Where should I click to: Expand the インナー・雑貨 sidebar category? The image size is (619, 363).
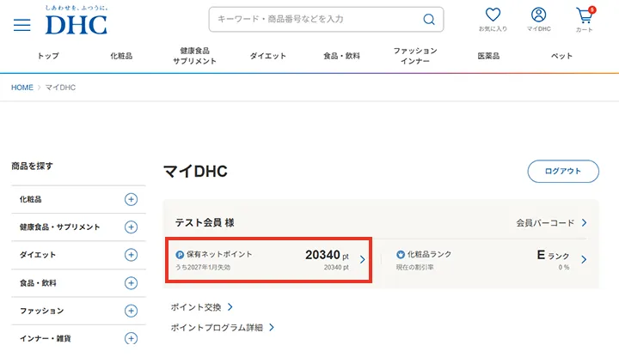click(x=131, y=338)
